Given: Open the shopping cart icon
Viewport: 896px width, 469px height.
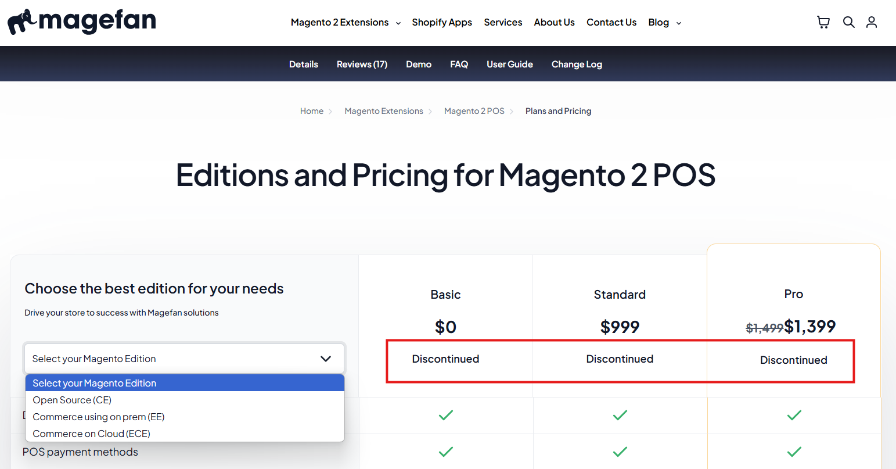Looking at the screenshot, I should [823, 22].
